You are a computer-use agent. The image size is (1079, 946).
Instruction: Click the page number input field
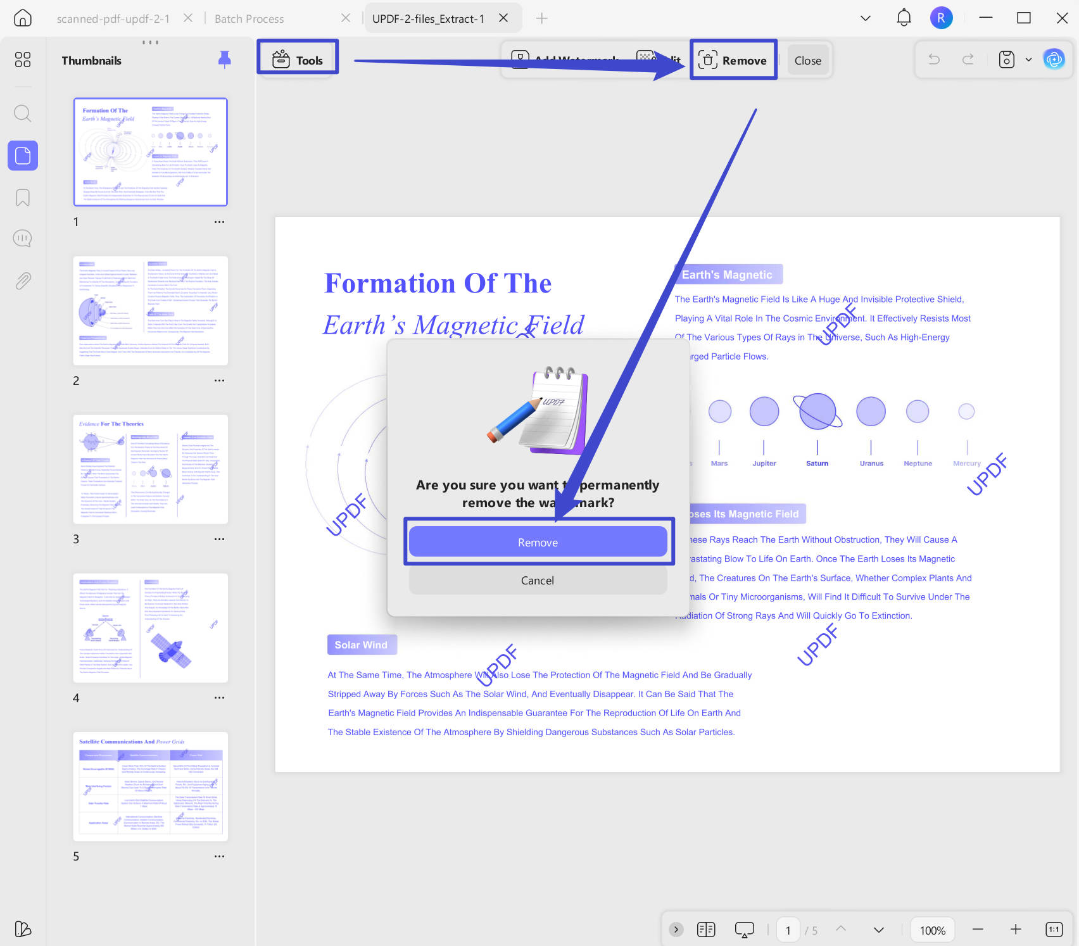coord(788,930)
